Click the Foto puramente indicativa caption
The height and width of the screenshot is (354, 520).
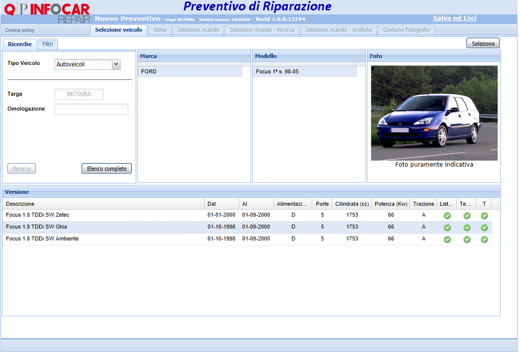pyautogui.click(x=434, y=165)
